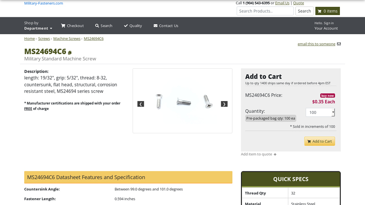Click the Checkout cart icon in navbar
This screenshot has height=205, width=365.
63,26
